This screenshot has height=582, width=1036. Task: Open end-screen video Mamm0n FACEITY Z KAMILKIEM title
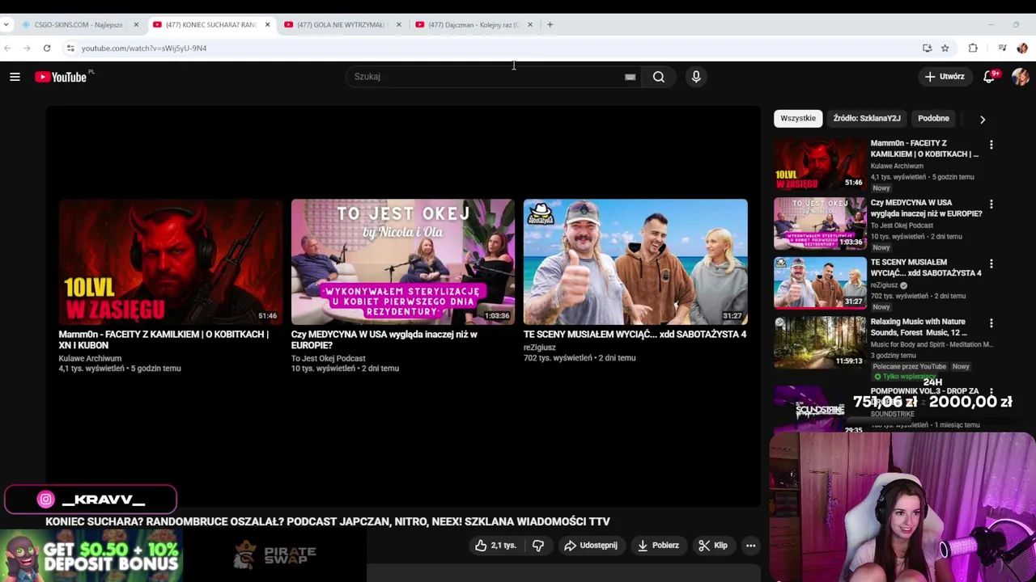pos(163,339)
